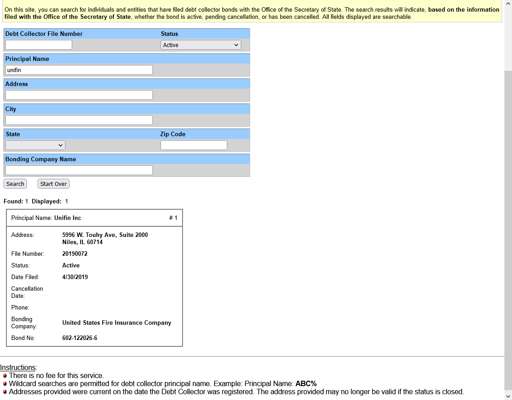Screen dimensions: 512x400
Task: Click 'United States Fire Insurance Company' text
Action: (x=117, y=323)
